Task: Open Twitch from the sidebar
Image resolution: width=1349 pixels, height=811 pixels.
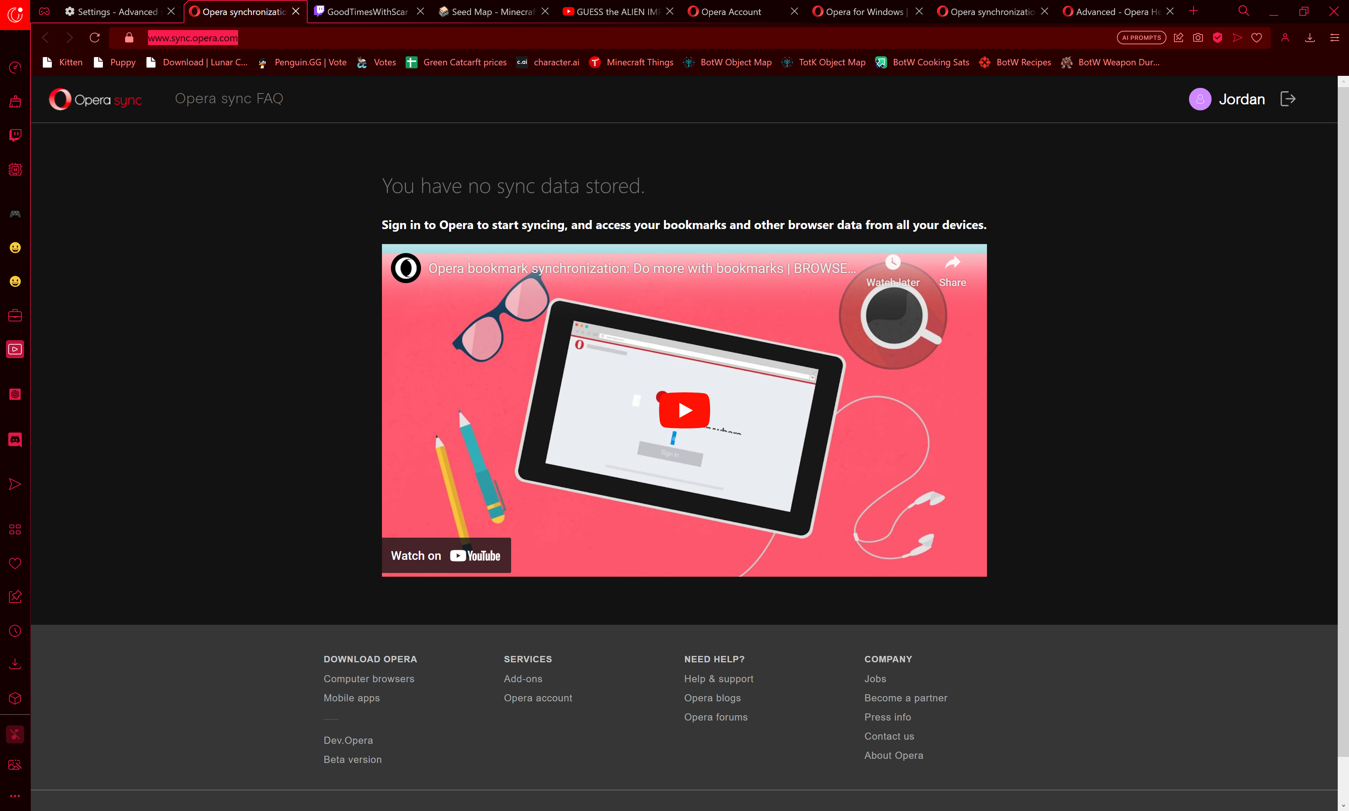Action: [15, 136]
